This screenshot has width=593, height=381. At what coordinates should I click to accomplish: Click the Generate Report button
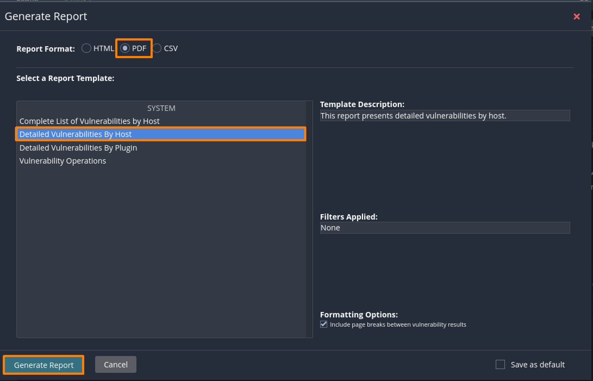click(x=44, y=365)
